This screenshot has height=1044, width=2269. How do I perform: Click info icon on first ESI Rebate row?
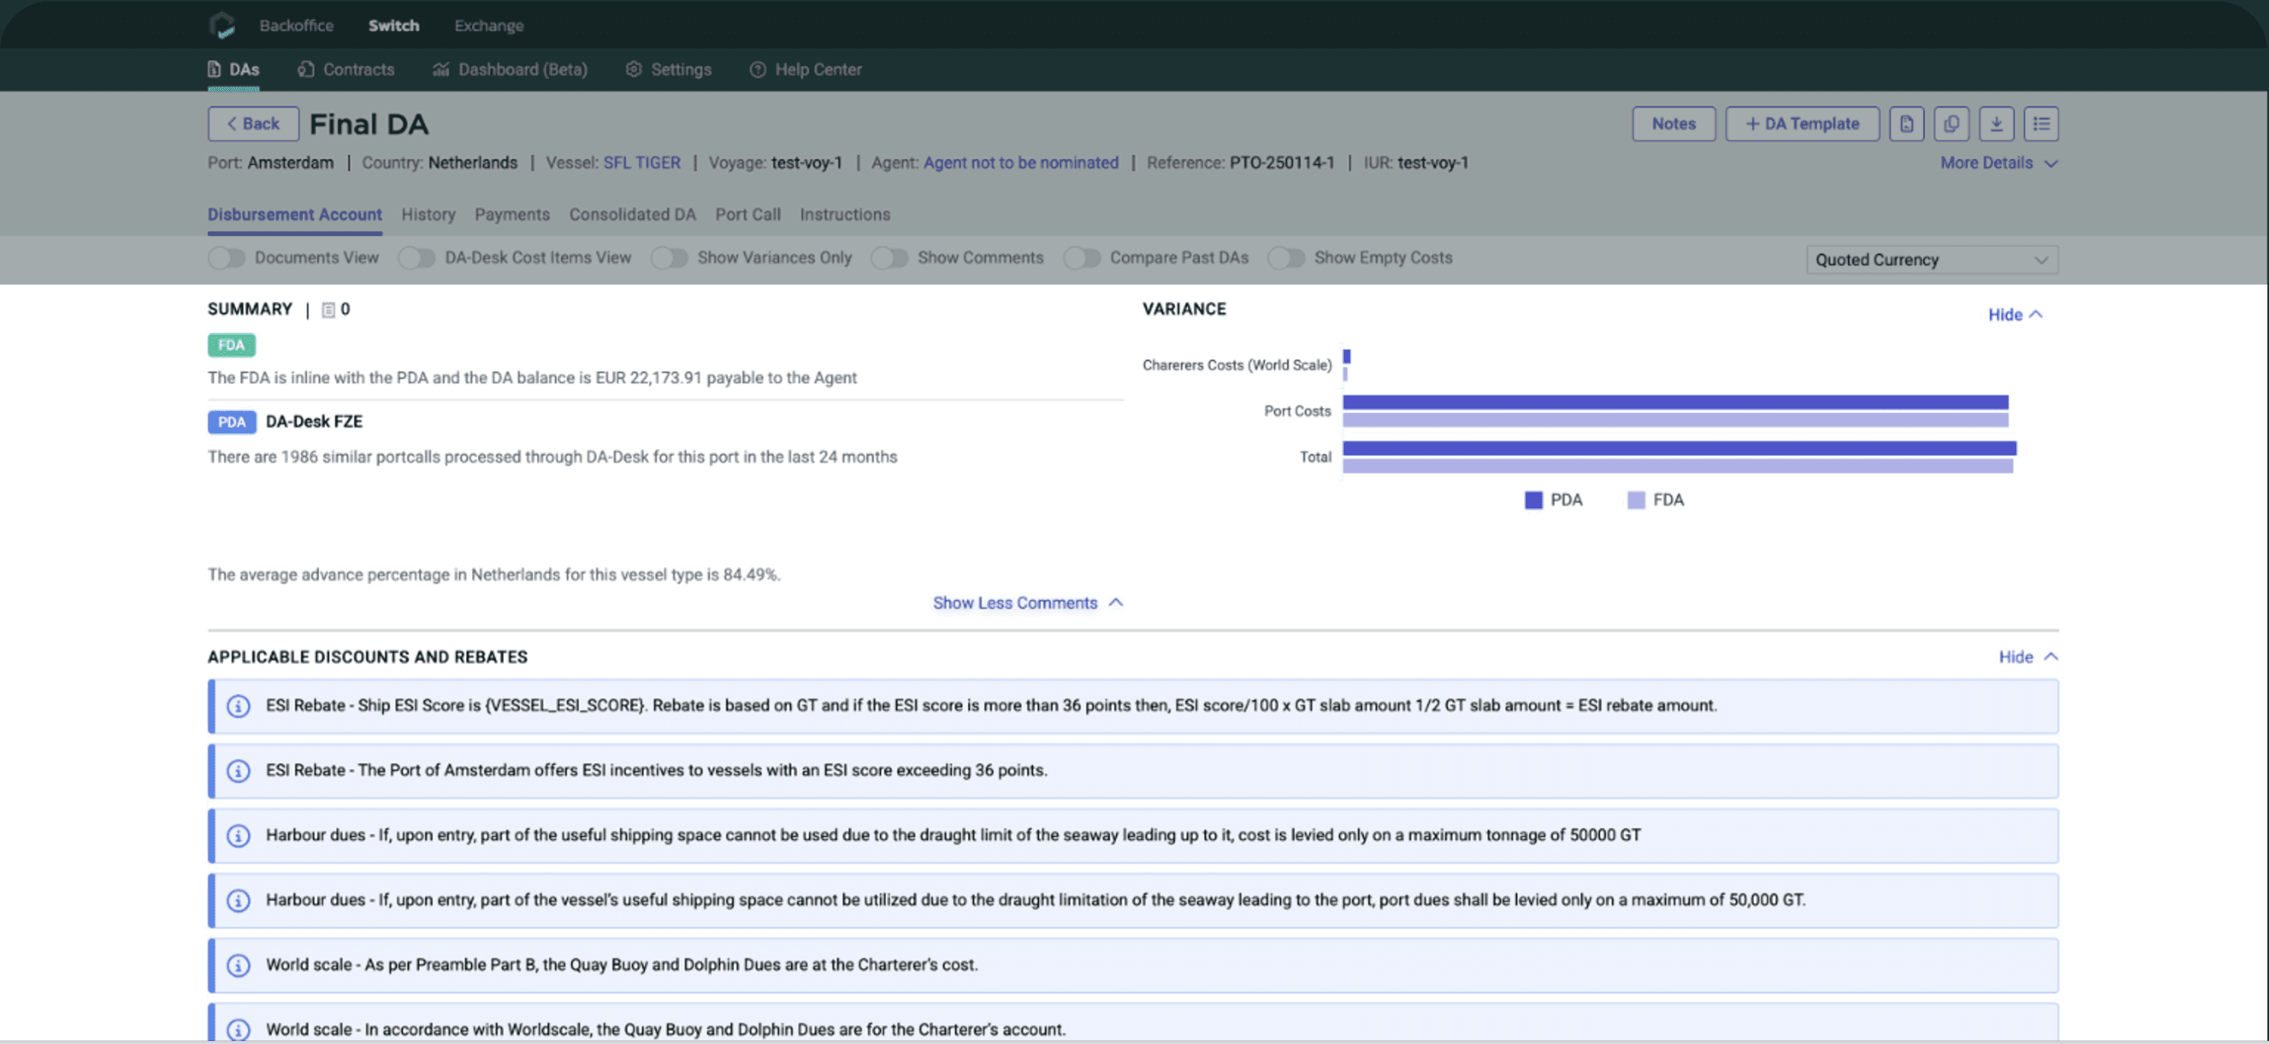(x=238, y=706)
